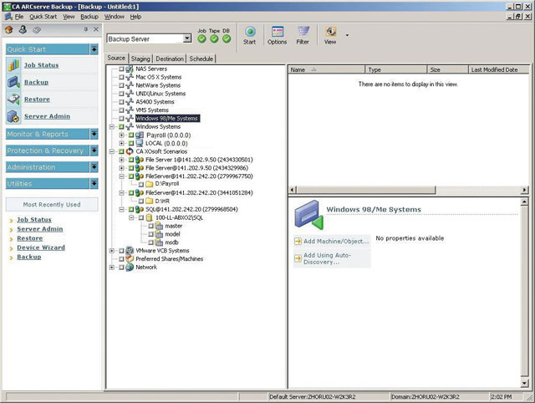The image size is (535, 403).
Task: Click the master database icon
Action: pyautogui.click(x=159, y=226)
